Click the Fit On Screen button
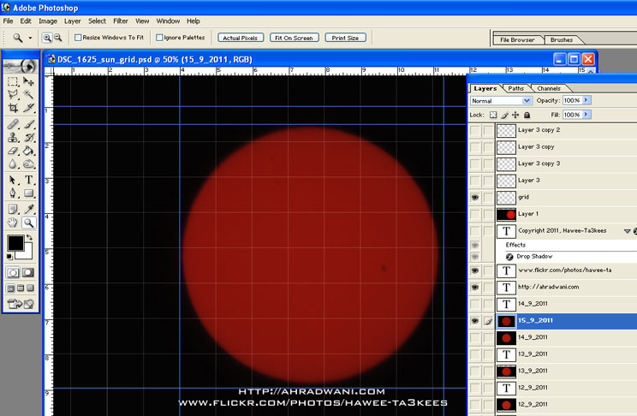The height and width of the screenshot is (416, 637). pos(295,38)
